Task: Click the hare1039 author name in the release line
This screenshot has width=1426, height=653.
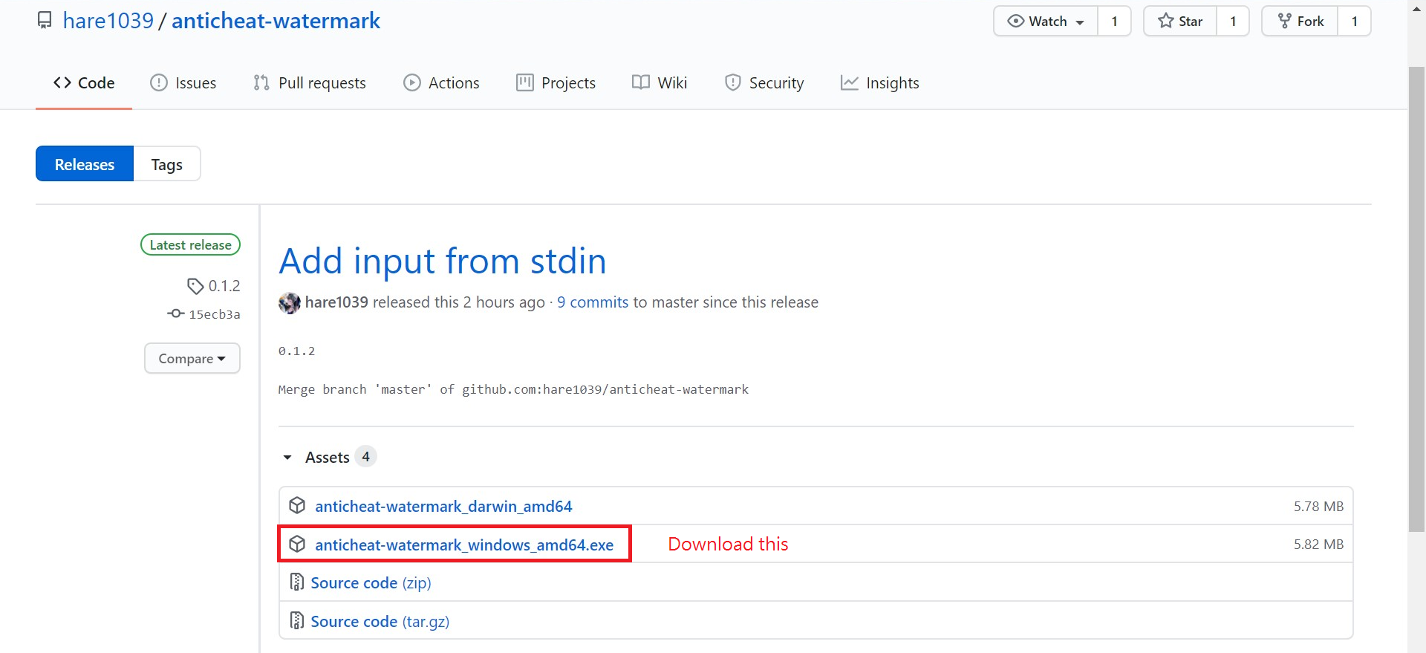Action: click(x=336, y=302)
